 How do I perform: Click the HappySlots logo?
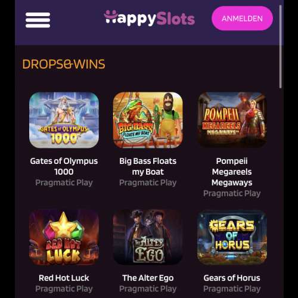pyautogui.click(x=150, y=18)
